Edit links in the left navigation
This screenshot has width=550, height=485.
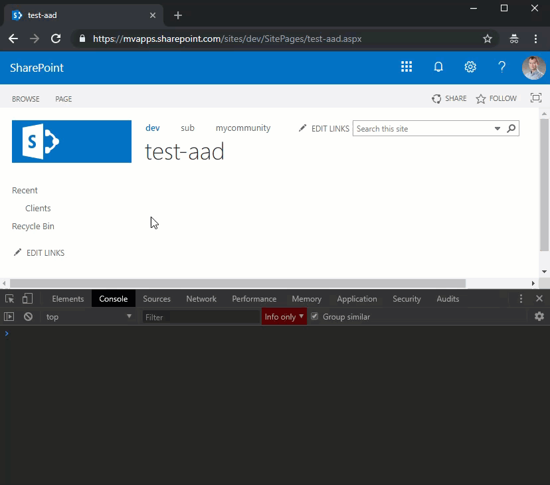click(39, 252)
